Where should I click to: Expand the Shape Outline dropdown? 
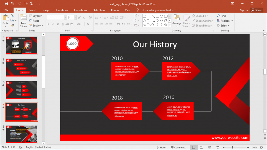[203, 21]
